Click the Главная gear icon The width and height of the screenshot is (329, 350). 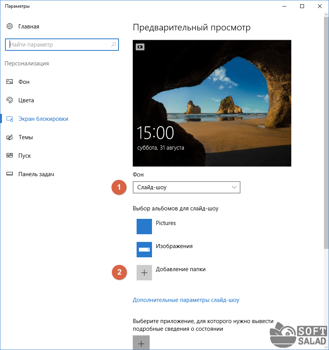click(x=9, y=26)
